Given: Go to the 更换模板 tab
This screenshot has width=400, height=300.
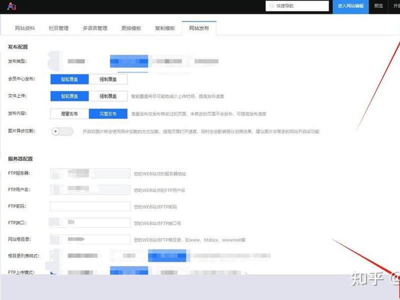Looking at the screenshot, I should 131,28.
